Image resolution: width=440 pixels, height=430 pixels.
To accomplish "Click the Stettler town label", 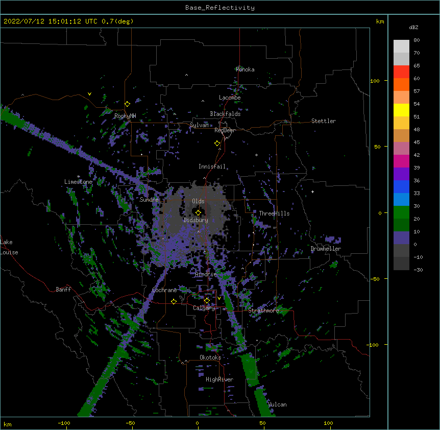I will click(324, 121).
